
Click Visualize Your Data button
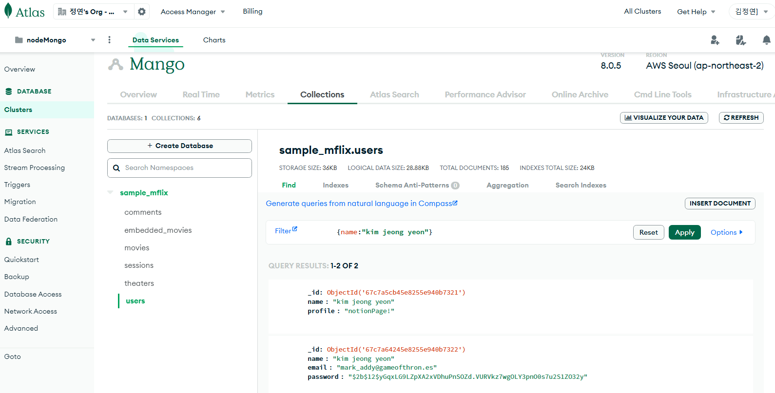[x=664, y=118]
